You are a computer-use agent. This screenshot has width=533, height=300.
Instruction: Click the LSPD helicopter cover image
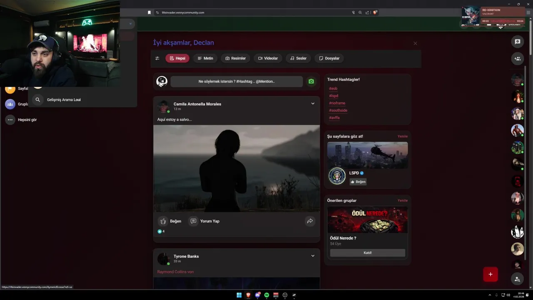click(367, 155)
